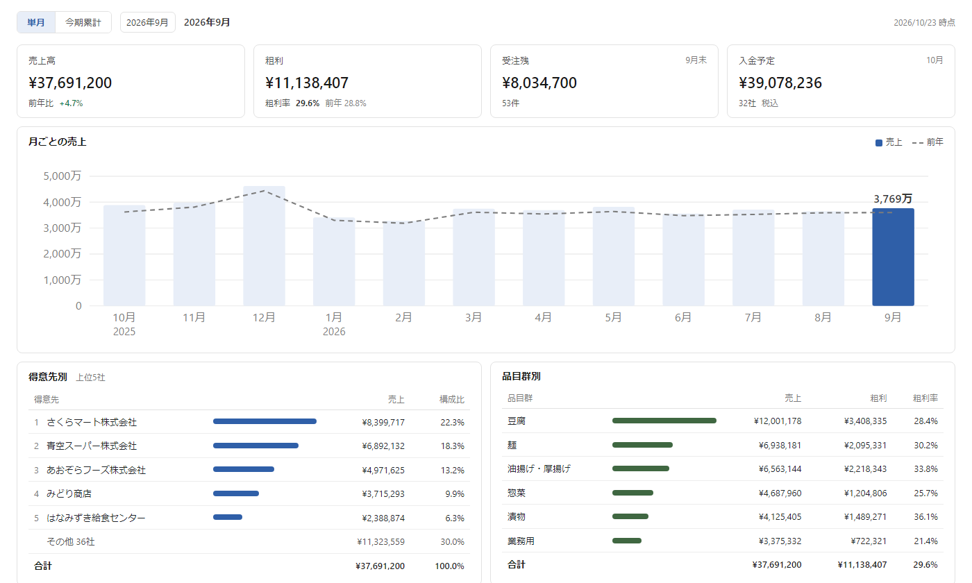Pick the 2月 sales bar in the chart
The height and width of the screenshot is (583, 972).
pos(403,264)
